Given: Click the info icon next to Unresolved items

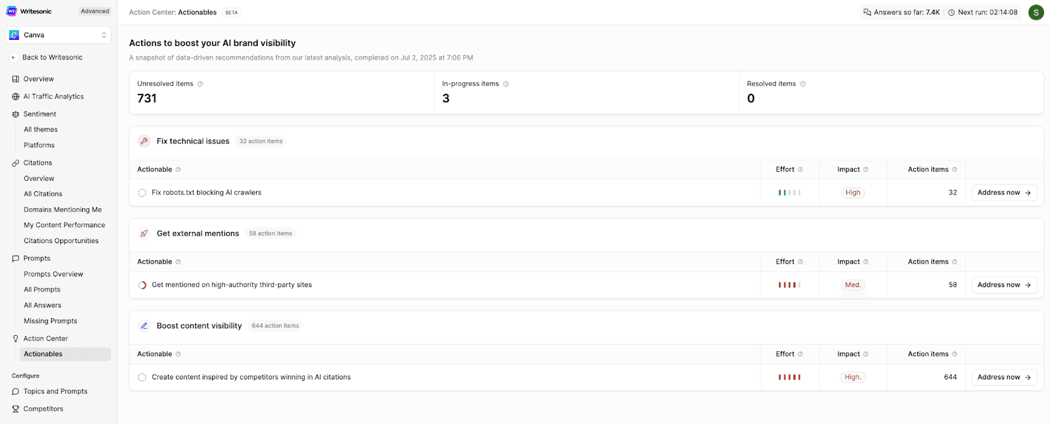Looking at the screenshot, I should (x=200, y=84).
